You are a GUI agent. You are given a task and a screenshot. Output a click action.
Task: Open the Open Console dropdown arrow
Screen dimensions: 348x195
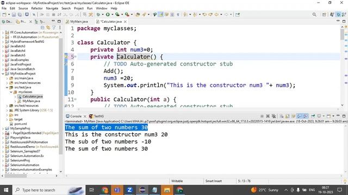click(x=333, y=116)
